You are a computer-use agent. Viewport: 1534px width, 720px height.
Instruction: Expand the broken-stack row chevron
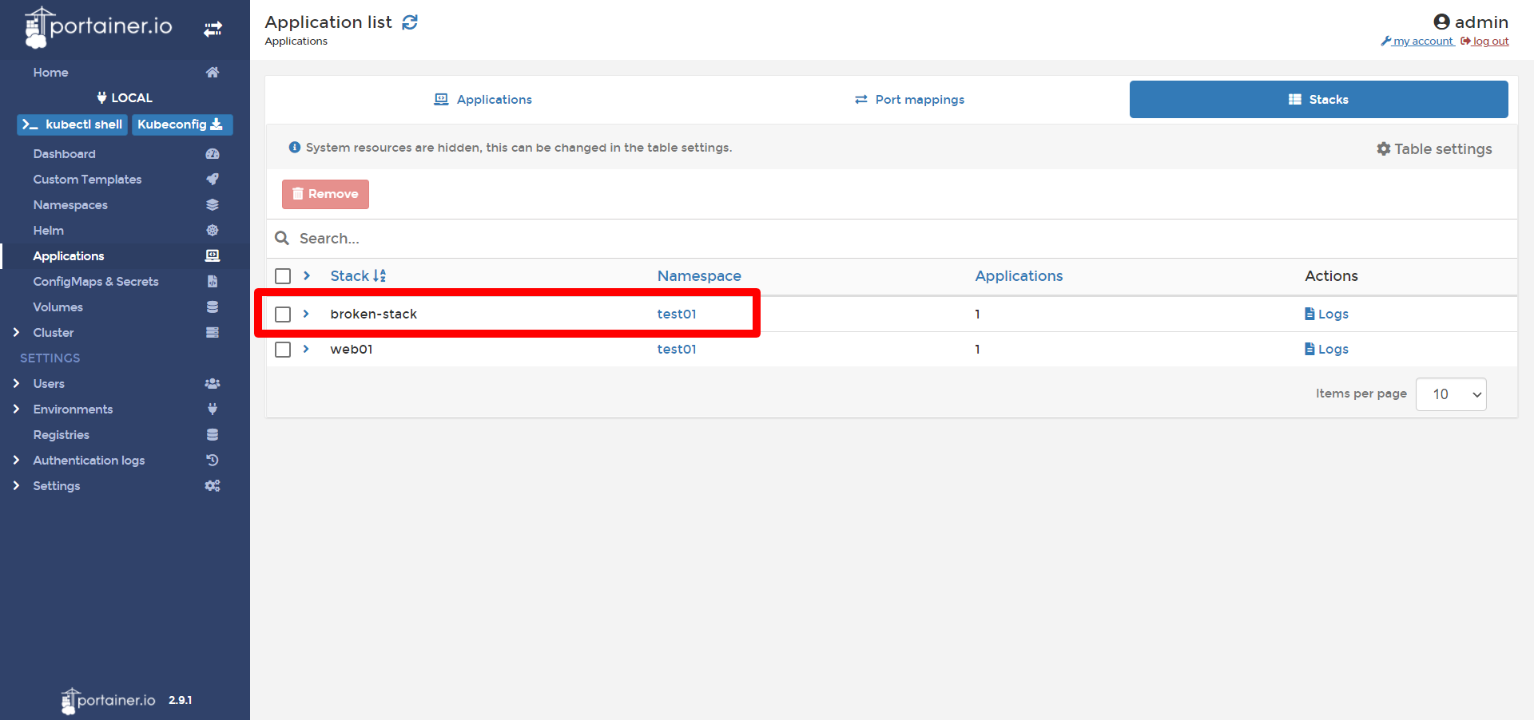[x=306, y=314]
